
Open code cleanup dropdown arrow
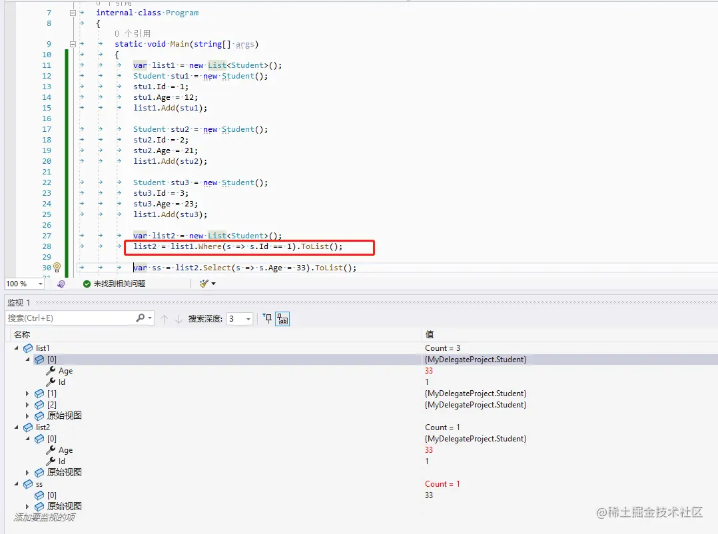click(x=213, y=284)
